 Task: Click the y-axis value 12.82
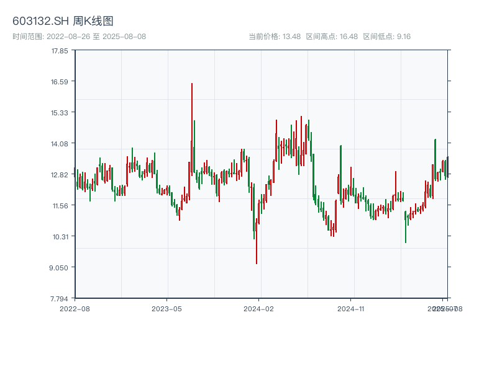pos(60,175)
